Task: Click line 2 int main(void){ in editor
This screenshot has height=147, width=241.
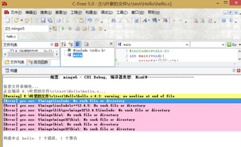Action: [x=147, y=56]
